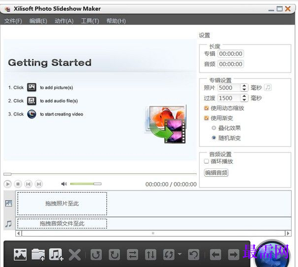Increase the 过渡 duration with the up stepper

(x=245, y=96)
